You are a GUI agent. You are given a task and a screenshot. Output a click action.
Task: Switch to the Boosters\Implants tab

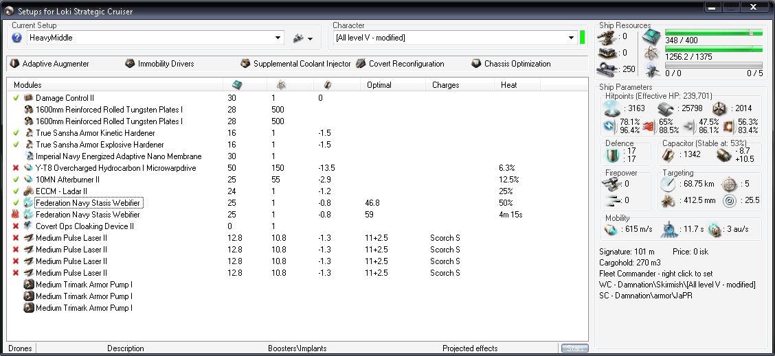(297, 348)
